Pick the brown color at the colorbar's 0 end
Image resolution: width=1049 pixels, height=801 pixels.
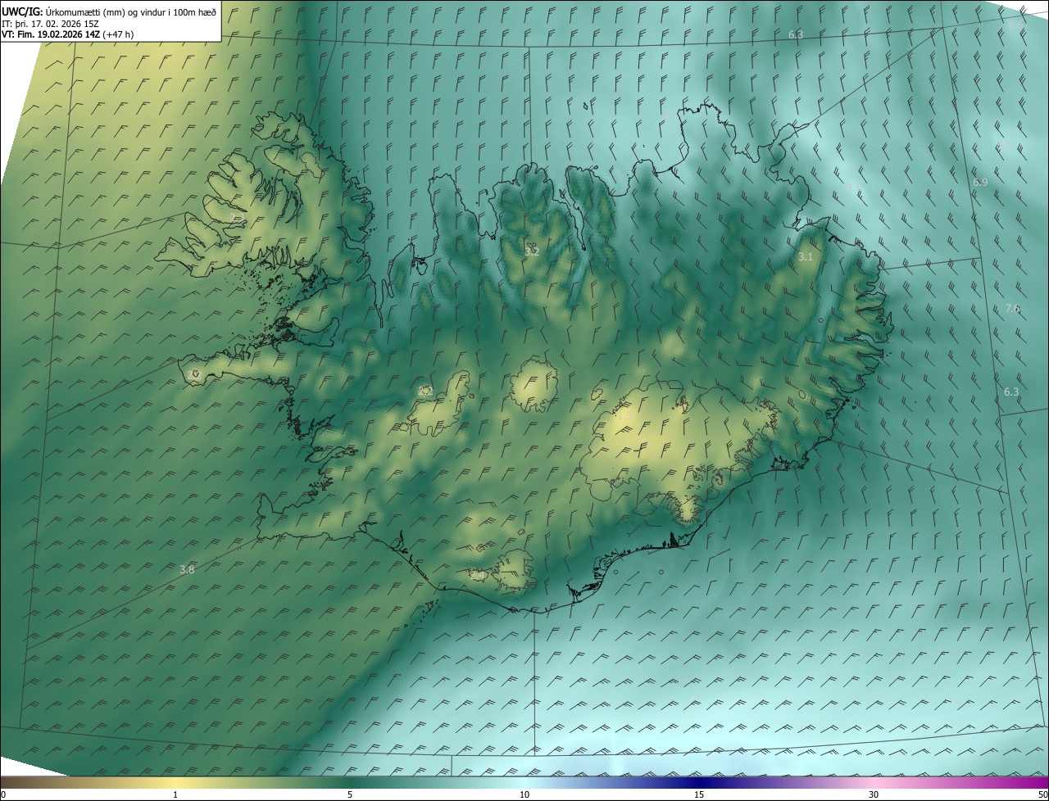(5, 783)
